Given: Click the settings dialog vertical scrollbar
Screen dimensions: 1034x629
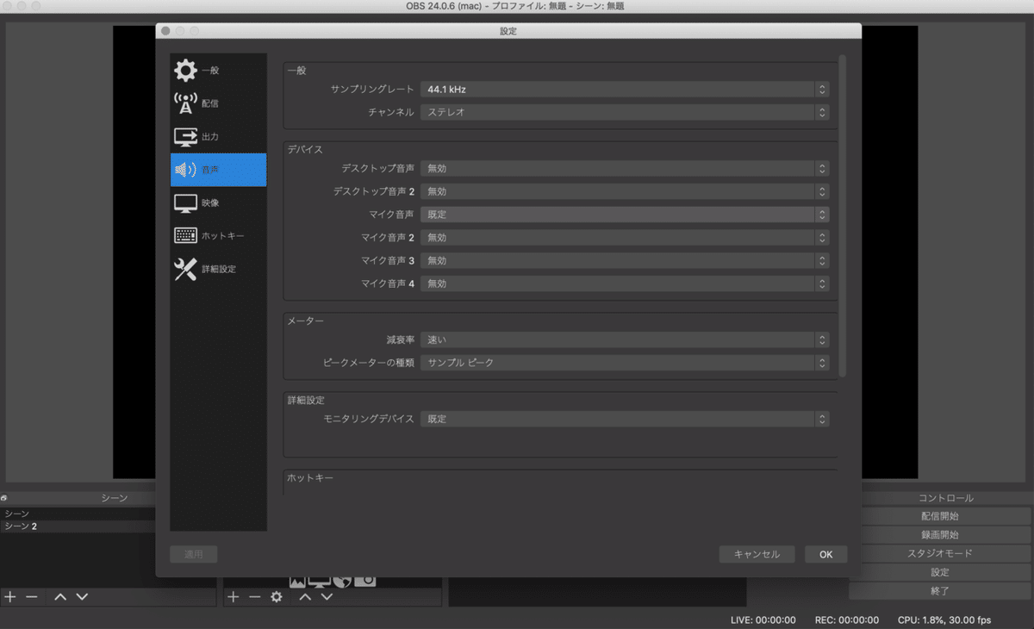Looking at the screenshot, I should 843,215.
